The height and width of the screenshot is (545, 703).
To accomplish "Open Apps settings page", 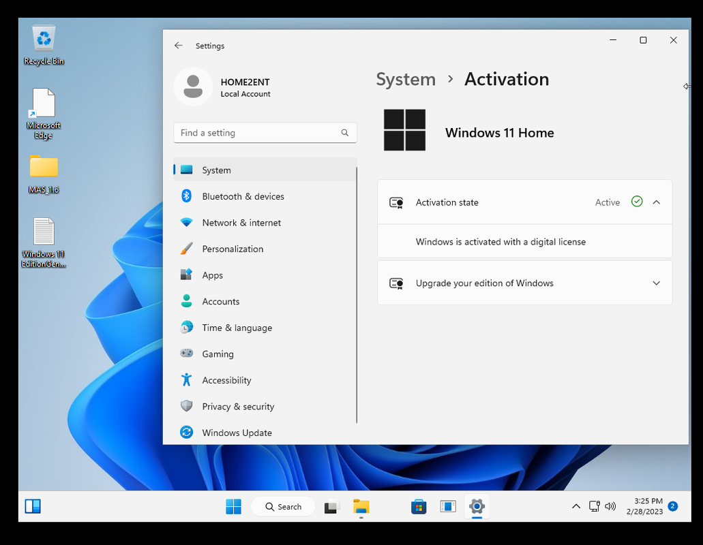I will pyautogui.click(x=265, y=275).
